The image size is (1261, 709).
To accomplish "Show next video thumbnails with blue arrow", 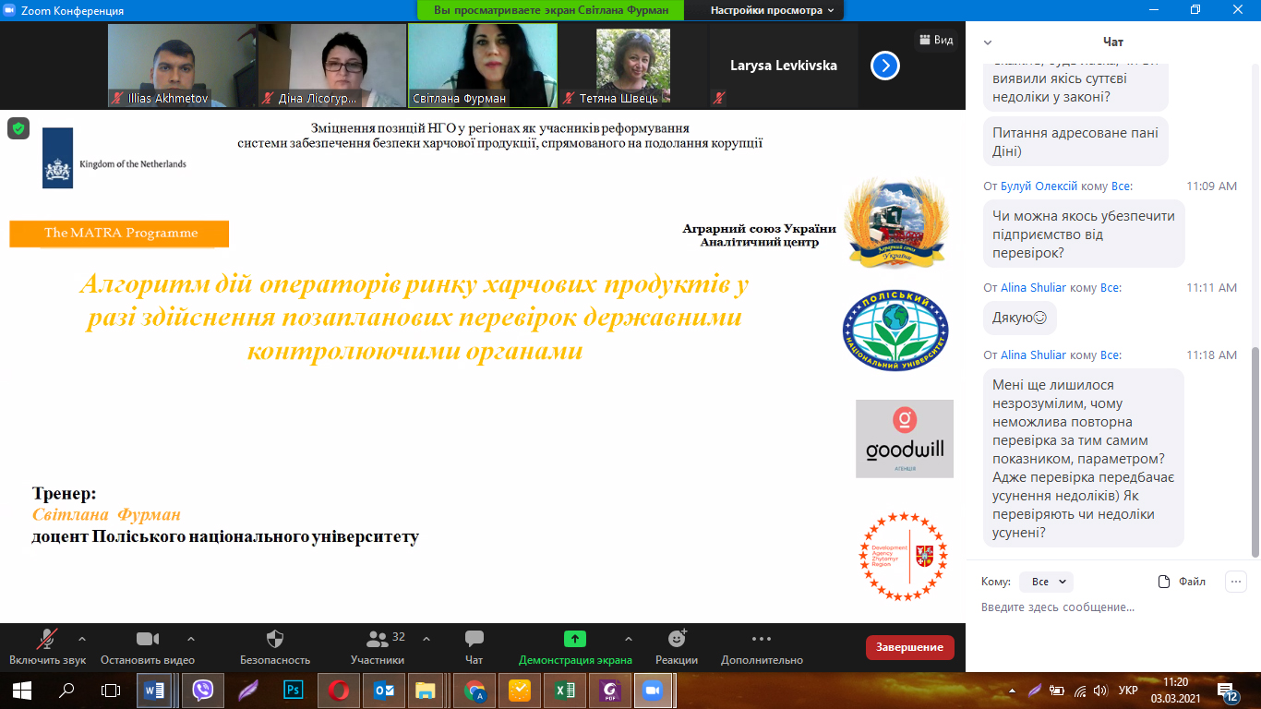I will pyautogui.click(x=885, y=66).
